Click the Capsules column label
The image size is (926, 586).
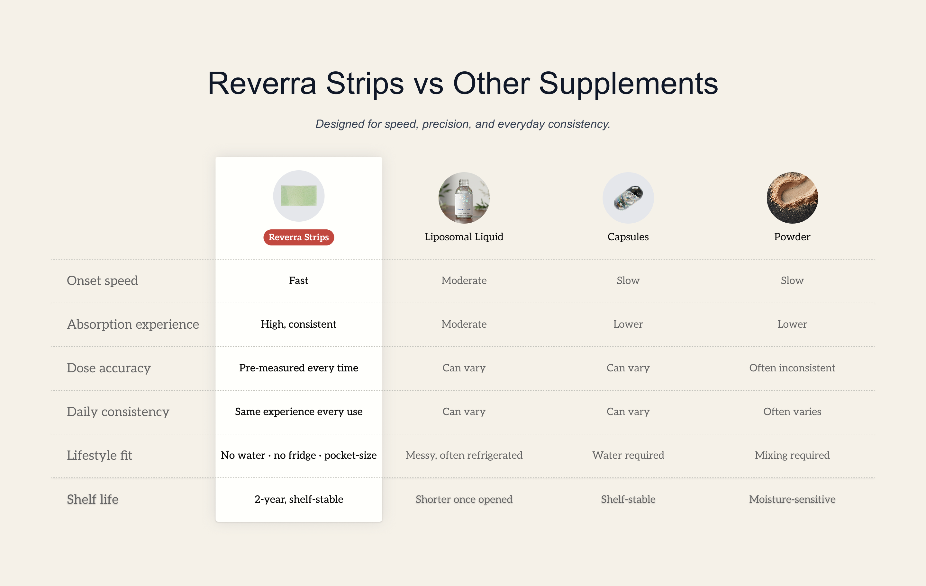click(628, 237)
